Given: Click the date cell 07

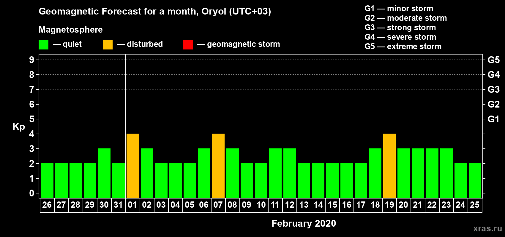Looking at the screenshot, I should pyautogui.click(x=218, y=205).
